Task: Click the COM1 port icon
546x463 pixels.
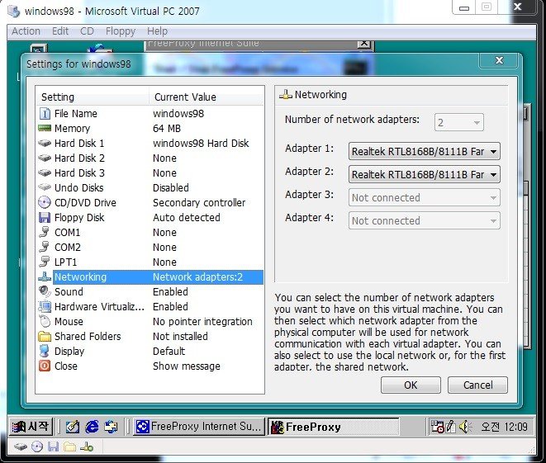Action: [45, 232]
